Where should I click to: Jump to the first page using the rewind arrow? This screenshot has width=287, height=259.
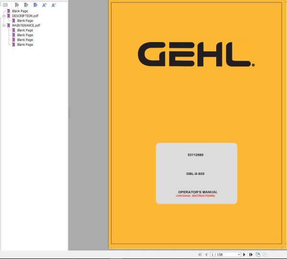pyautogui.click(x=199, y=254)
